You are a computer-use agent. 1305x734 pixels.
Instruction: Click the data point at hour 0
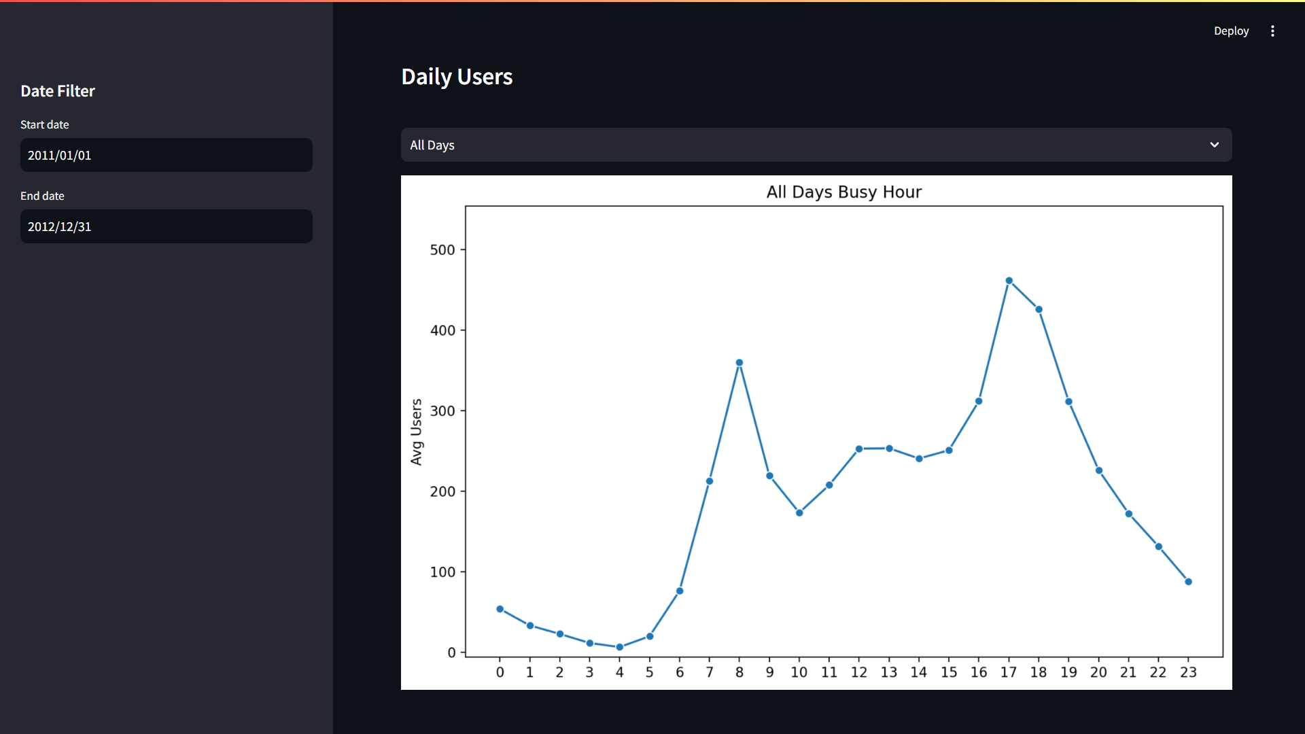pyautogui.click(x=500, y=609)
